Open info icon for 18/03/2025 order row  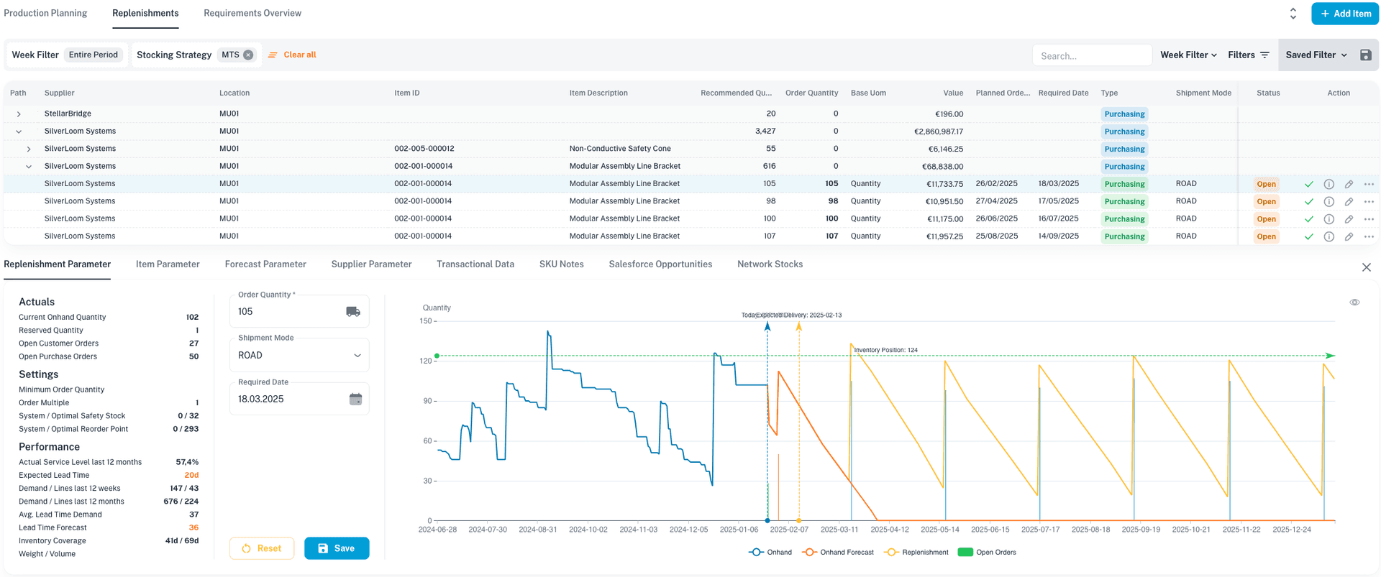[x=1328, y=184]
